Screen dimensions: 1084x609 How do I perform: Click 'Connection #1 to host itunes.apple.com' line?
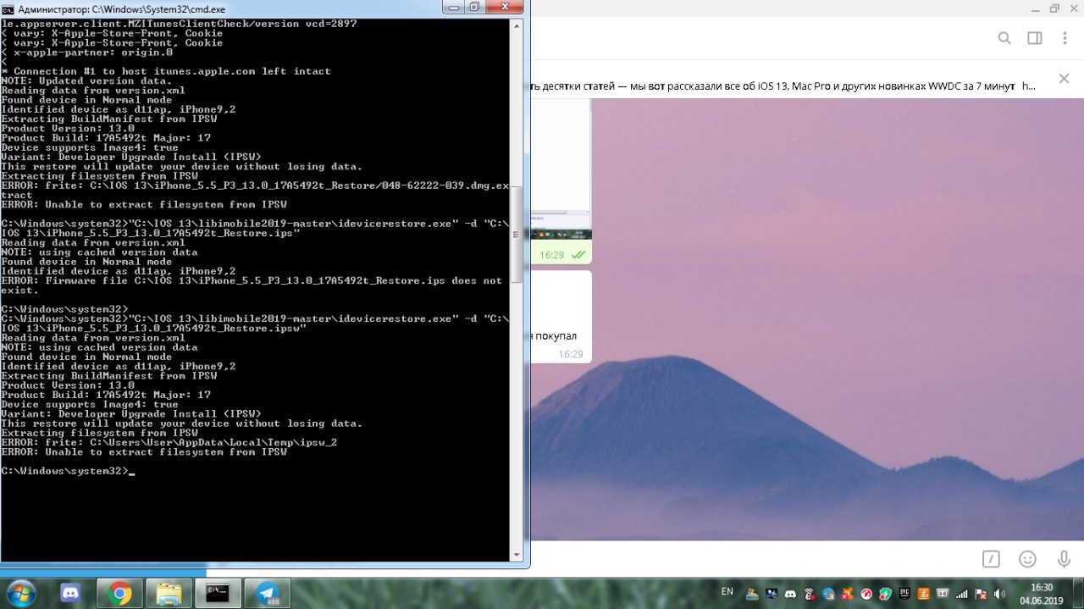click(166, 71)
